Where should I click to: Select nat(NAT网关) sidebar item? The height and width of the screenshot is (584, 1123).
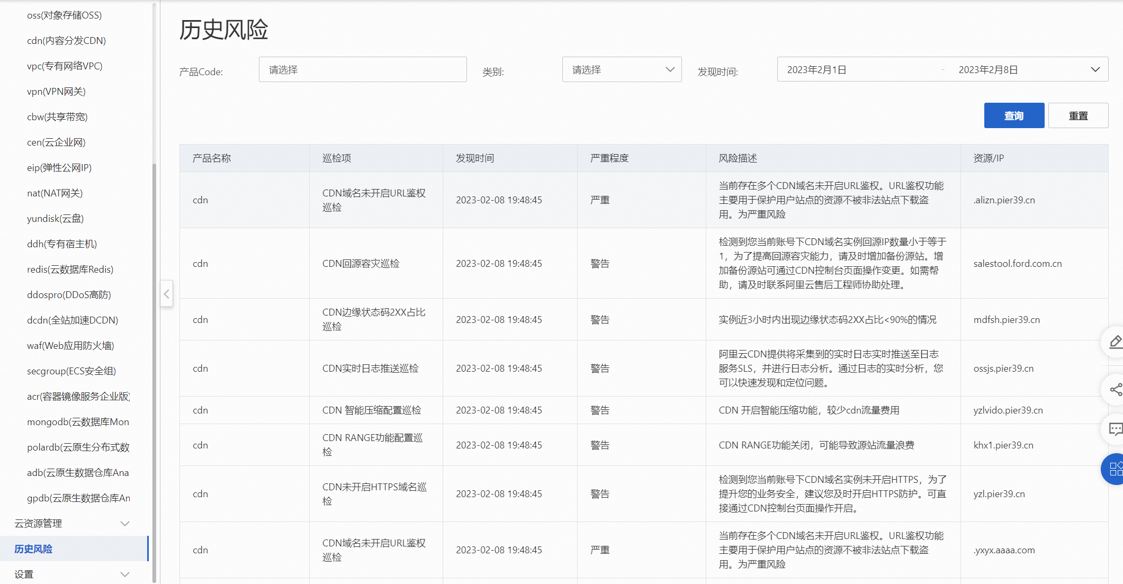tap(55, 193)
